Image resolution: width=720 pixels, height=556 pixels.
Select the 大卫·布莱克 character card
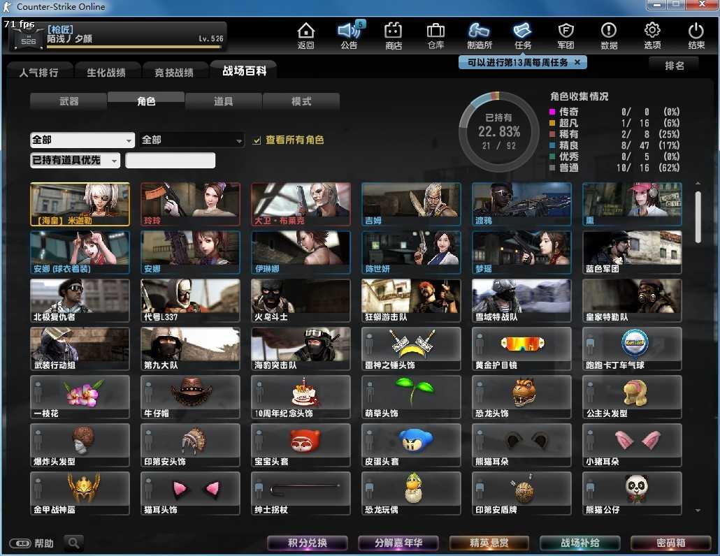[301, 204]
